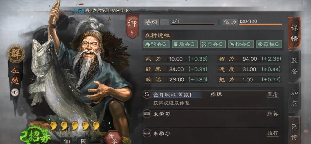
Task: Switch to the 详情 details tab
Action: 294,33
